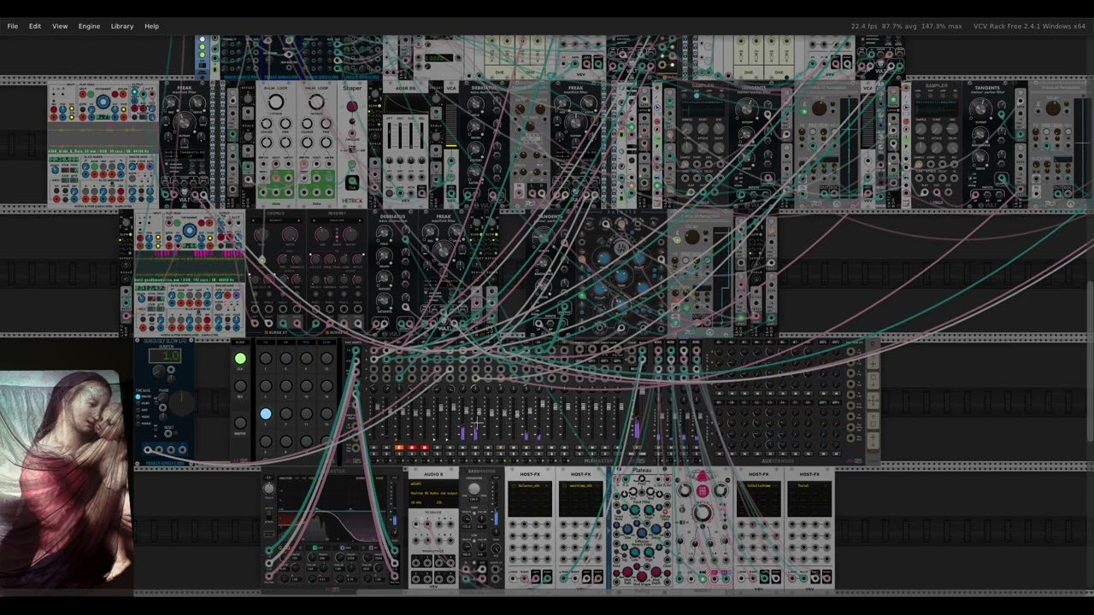The image size is (1094, 615).
Task: Select Hours time base on Seriously Slow LFO
Action: (138, 403)
